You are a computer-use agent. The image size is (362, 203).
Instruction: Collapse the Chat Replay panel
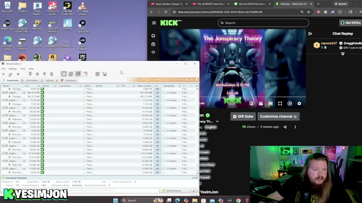(310, 34)
